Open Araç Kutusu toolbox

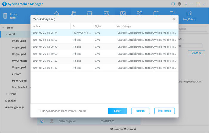189,16
